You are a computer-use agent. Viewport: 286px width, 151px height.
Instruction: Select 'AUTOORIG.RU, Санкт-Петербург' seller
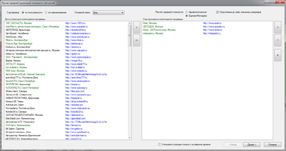[22, 88]
